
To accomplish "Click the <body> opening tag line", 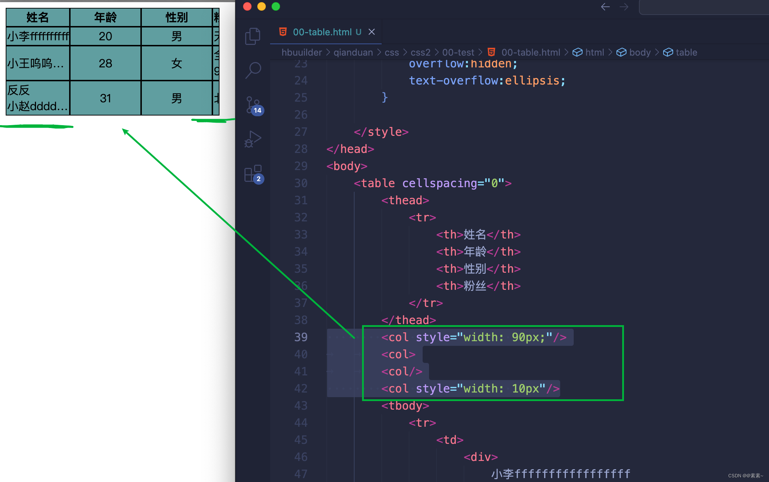I will click(x=347, y=166).
